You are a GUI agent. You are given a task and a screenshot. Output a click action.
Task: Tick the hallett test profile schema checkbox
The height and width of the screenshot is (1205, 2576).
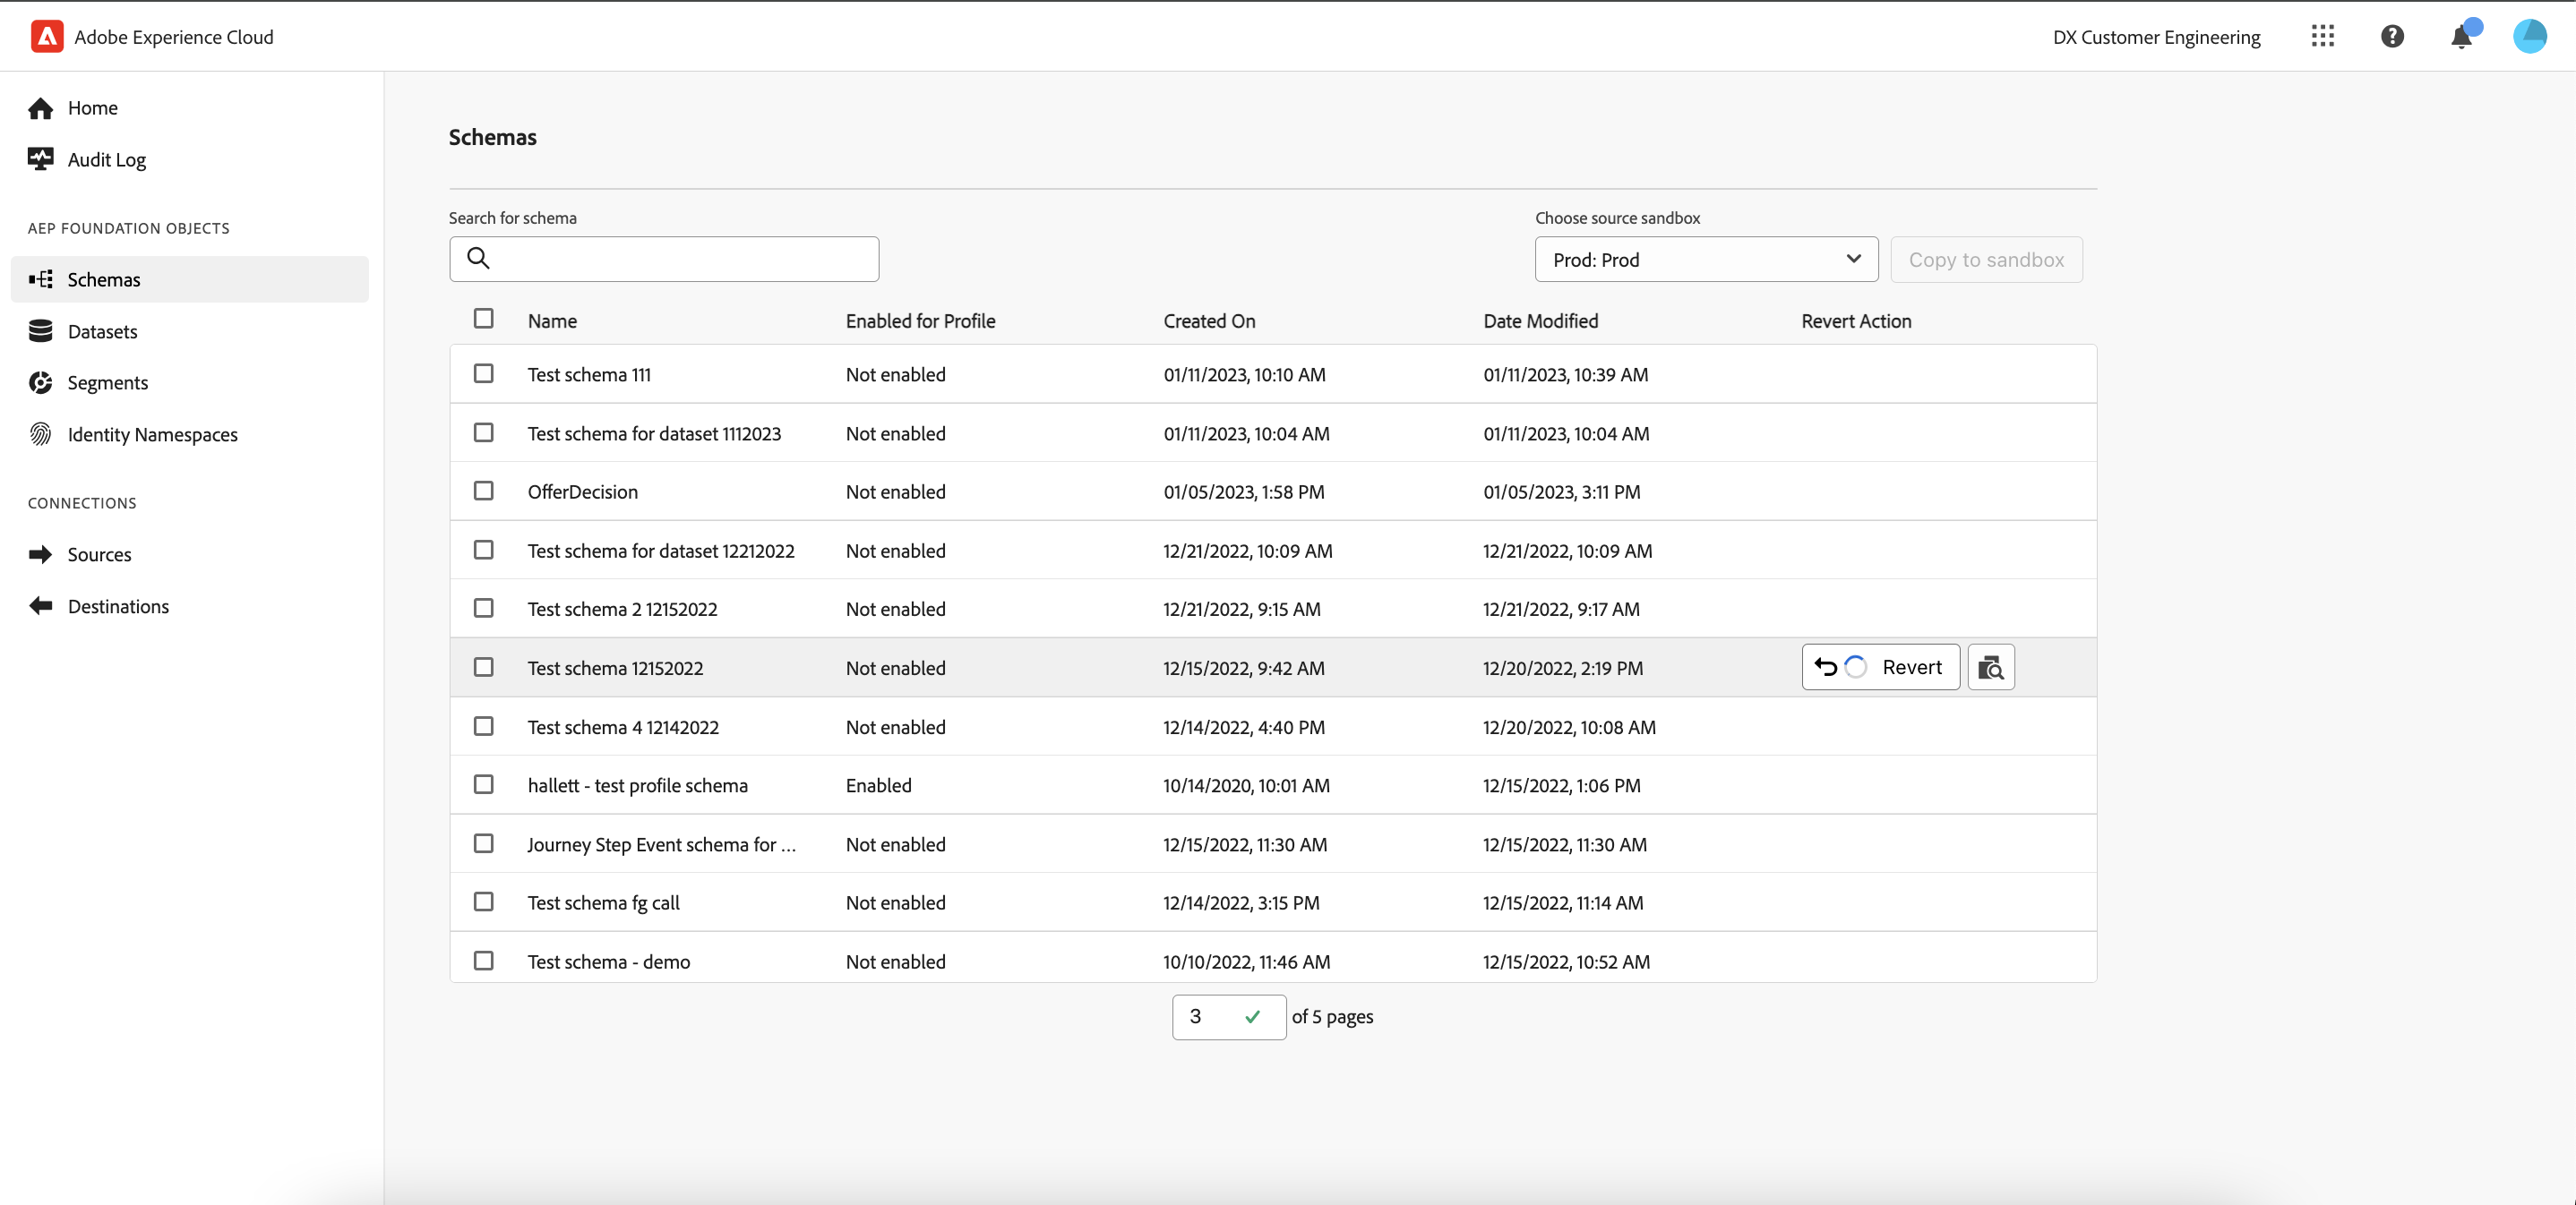pyautogui.click(x=483, y=784)
